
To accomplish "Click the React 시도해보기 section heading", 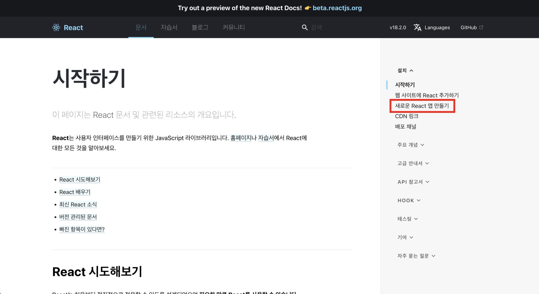I will 97,272.
